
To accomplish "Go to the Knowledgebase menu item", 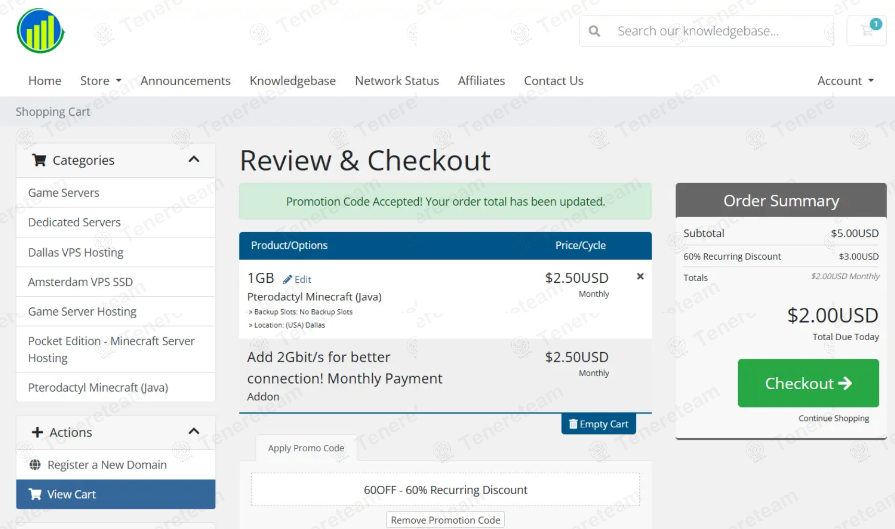I will (293, 81).
